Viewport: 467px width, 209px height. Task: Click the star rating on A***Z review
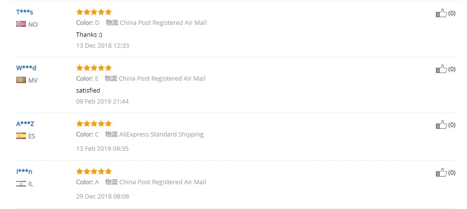tap(94, 124)
